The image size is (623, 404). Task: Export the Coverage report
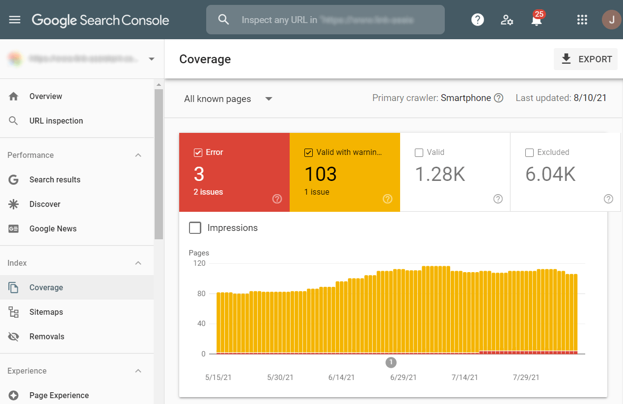pos(586,59)
